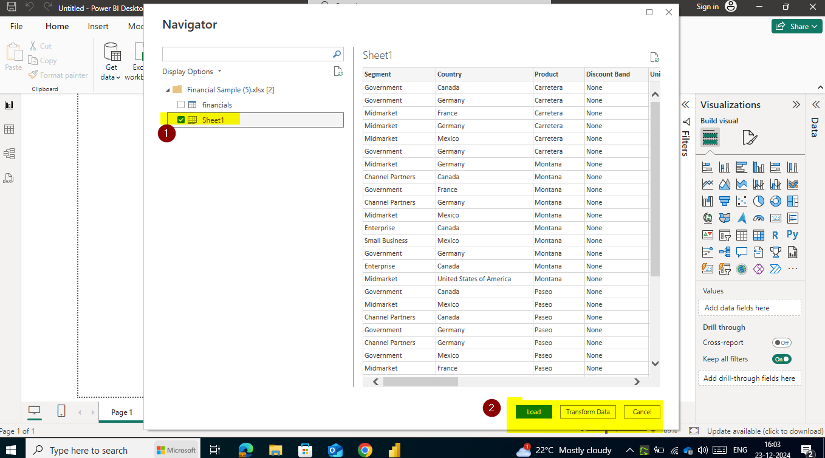The width and height of the screenshot is (825, 458).
Task: Click Format painter in Clipboard group
Action: 58,75
